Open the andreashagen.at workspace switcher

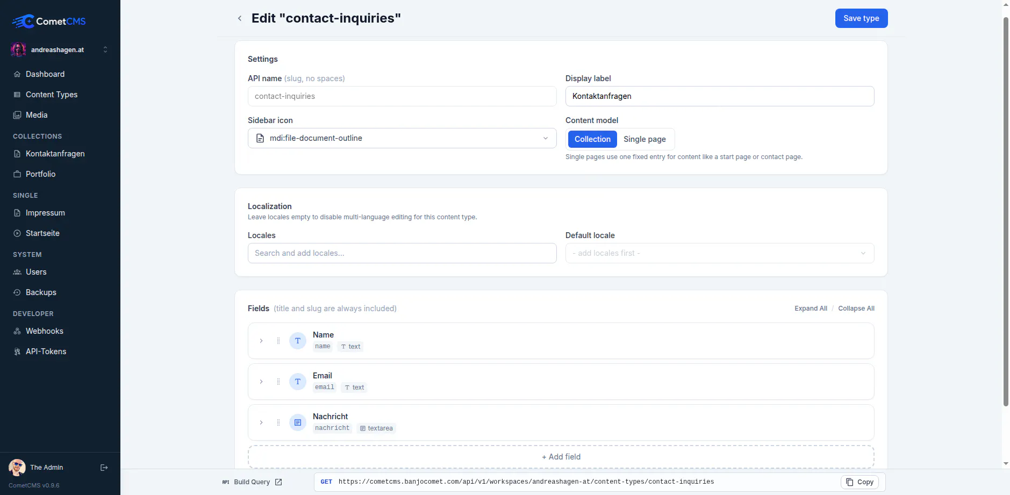[60, 49]
